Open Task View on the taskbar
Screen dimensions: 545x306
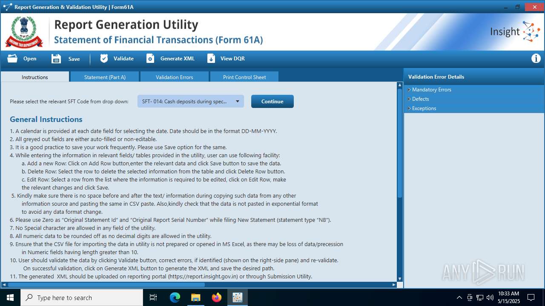[153, 297]
